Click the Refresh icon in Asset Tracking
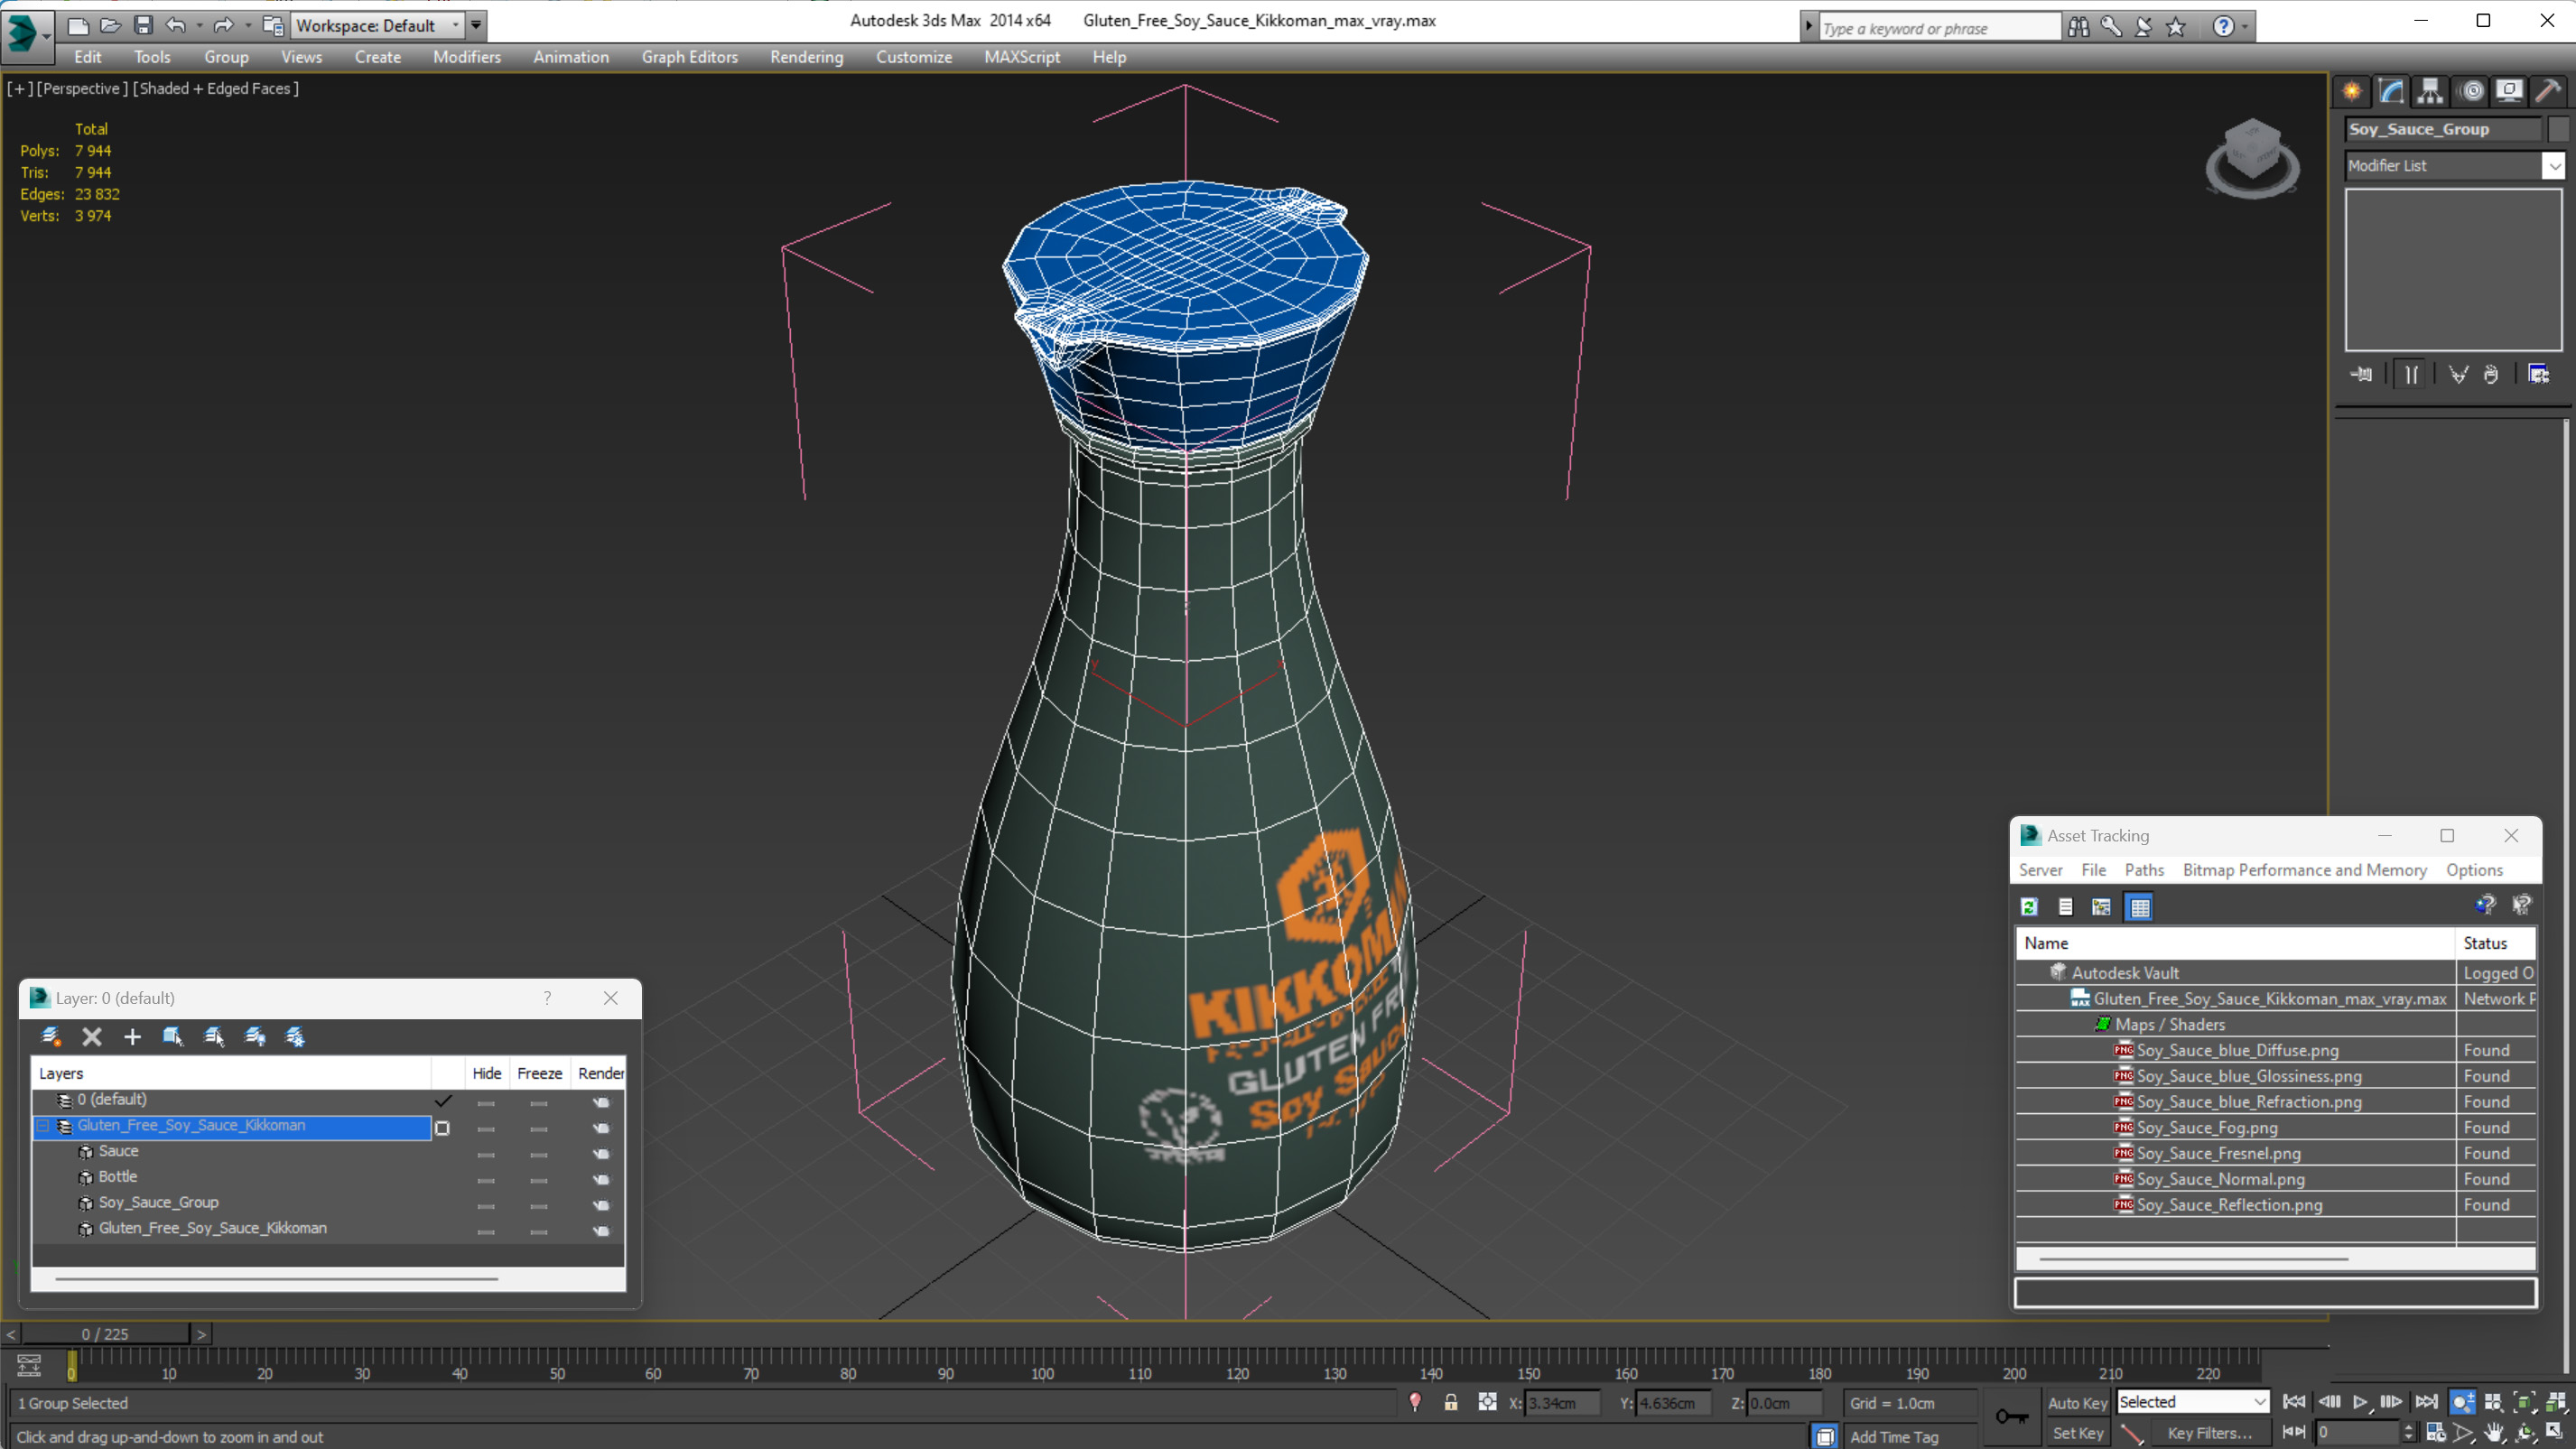Image resolution: width=2576 pixels, height=1449 pixels. pos(2029,907)
